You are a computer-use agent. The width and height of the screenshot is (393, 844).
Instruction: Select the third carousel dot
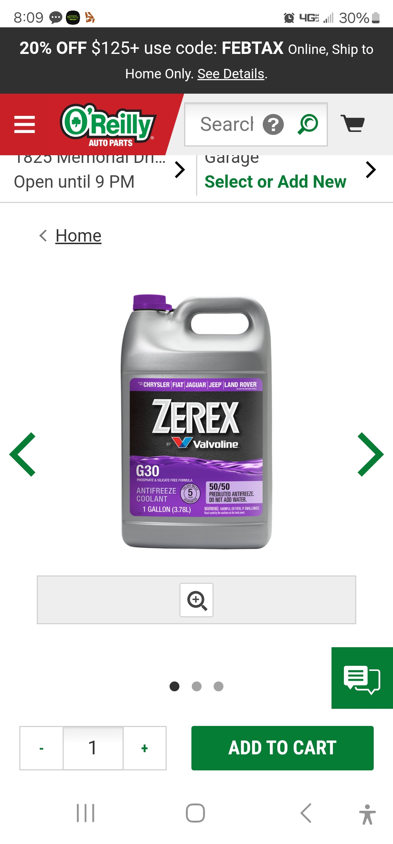(218, 686)
